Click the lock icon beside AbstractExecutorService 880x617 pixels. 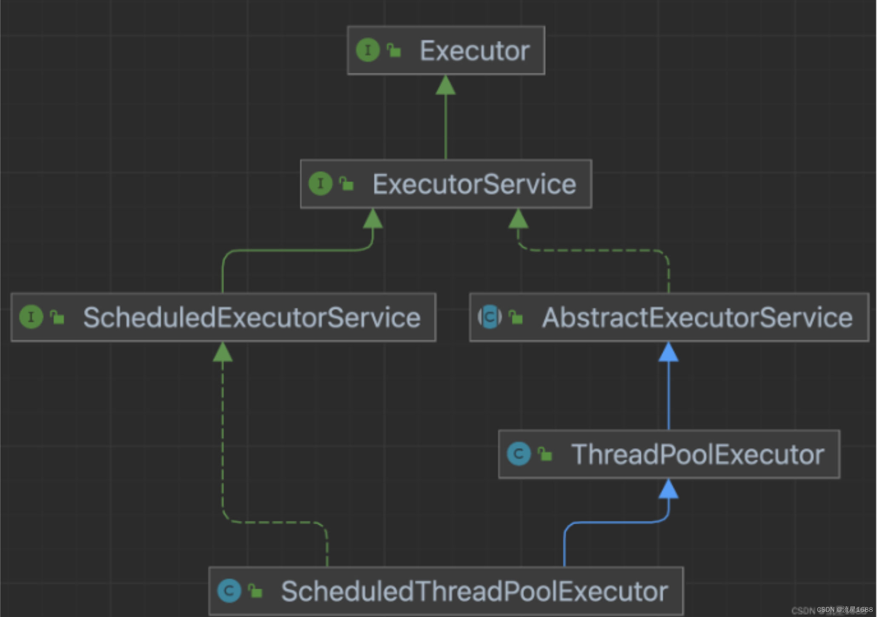click(x=516, y=317)
